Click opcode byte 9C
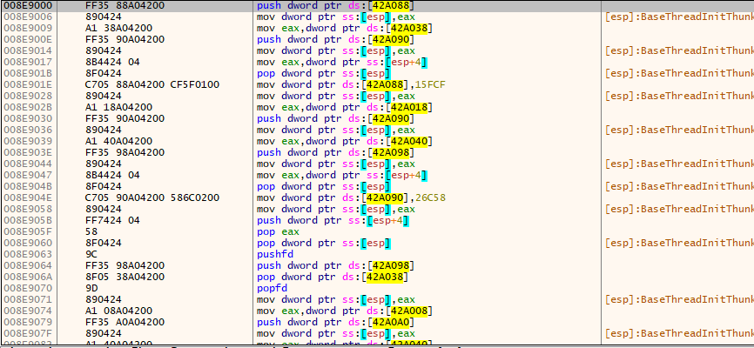The width and height of the screenshot is (754, 348). (91, 254)
